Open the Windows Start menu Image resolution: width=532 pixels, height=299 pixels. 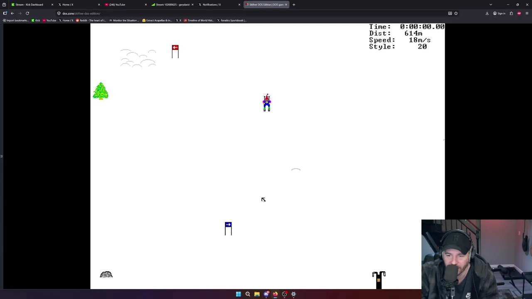(x=239, y=294)
